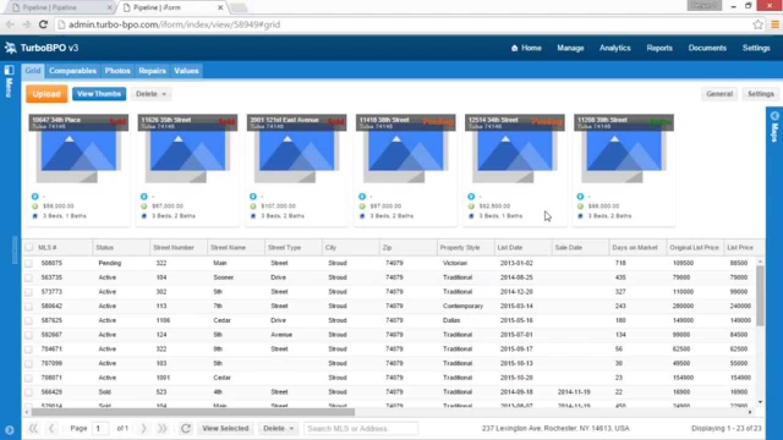
Task: Click the browser back arrow
Action: tap(10, 24)
